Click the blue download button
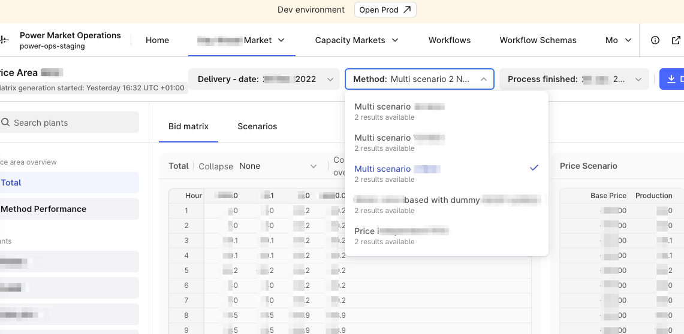 (672, 79)
